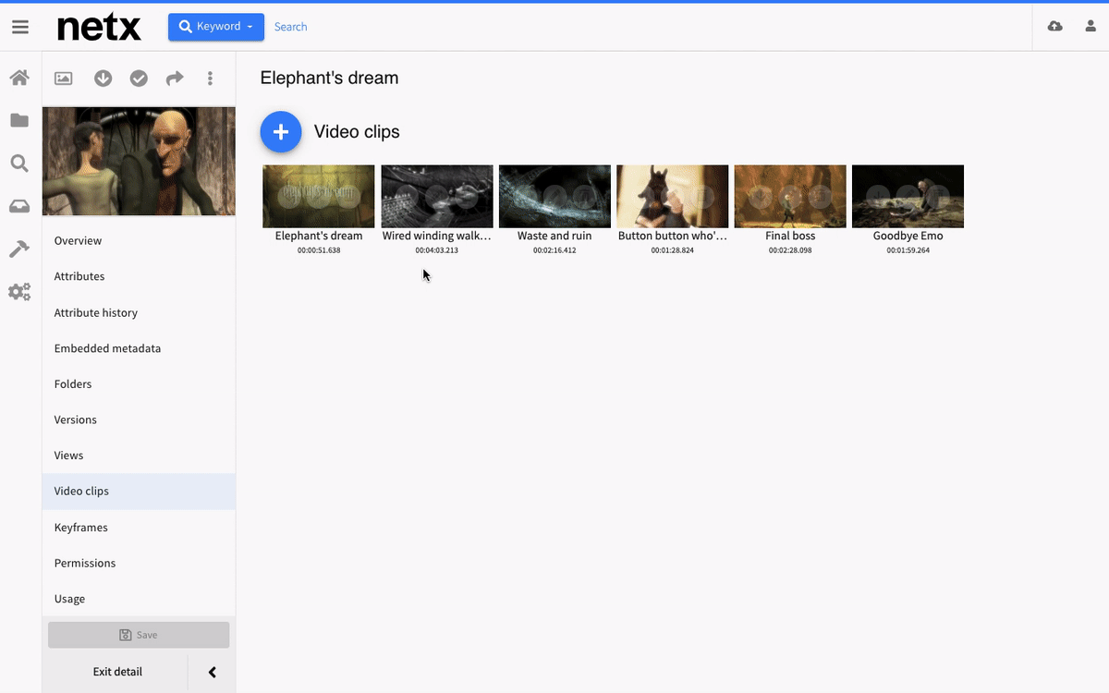The height and width of the screenshot is (693, 1109).
Task: Open the Tools hammer sidebar icon
Action: [x=19, y=249]
